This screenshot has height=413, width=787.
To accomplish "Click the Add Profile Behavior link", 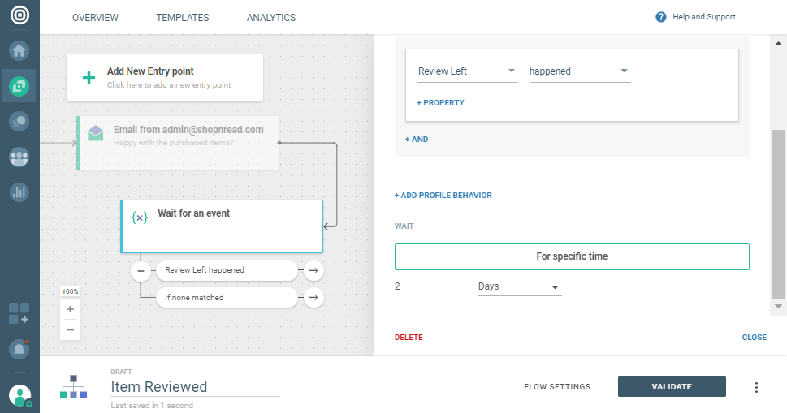I will point(443,196).
